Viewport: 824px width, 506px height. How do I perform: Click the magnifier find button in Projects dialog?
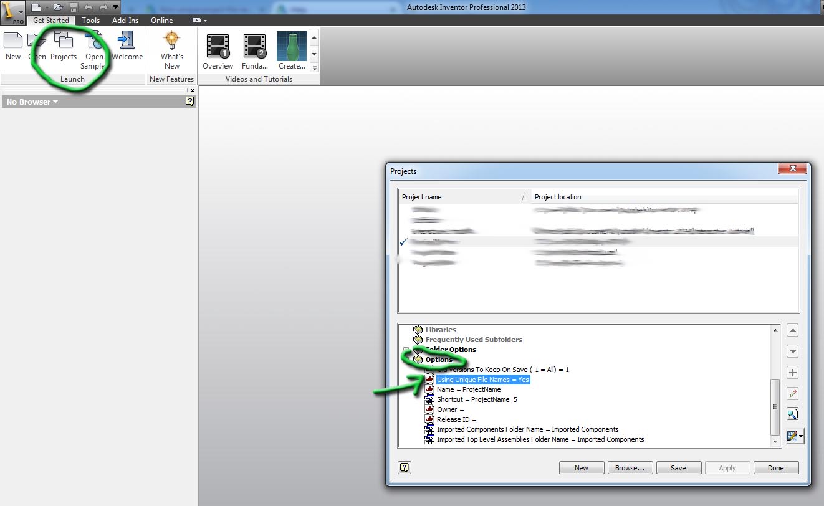793,414
